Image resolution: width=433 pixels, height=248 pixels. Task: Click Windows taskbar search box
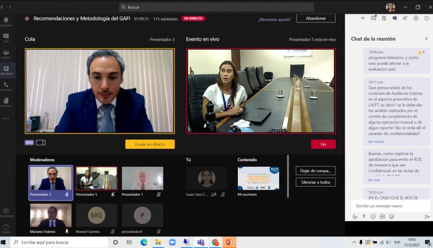(60, 242)
